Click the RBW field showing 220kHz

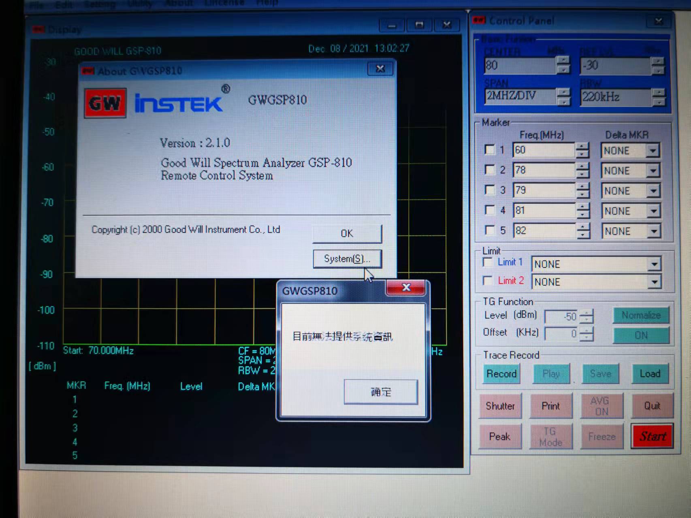615,97
